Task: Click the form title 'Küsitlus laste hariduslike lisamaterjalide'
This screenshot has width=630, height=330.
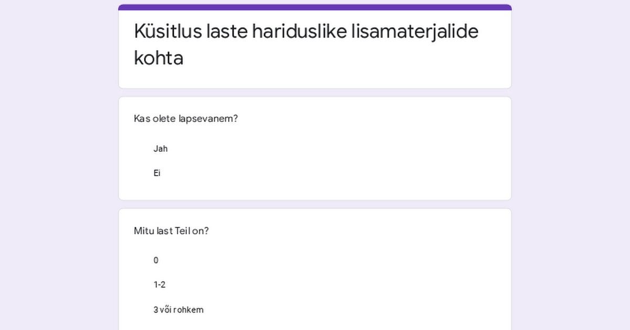Action: (306, 31)
